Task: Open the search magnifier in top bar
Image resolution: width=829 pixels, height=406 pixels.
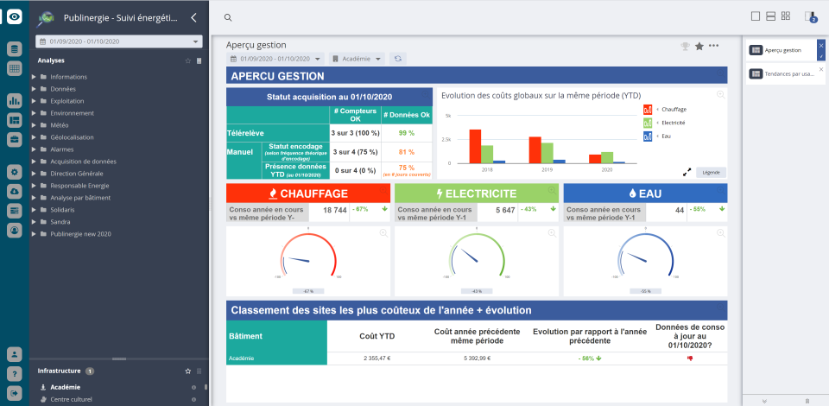Action: [228, 17]
